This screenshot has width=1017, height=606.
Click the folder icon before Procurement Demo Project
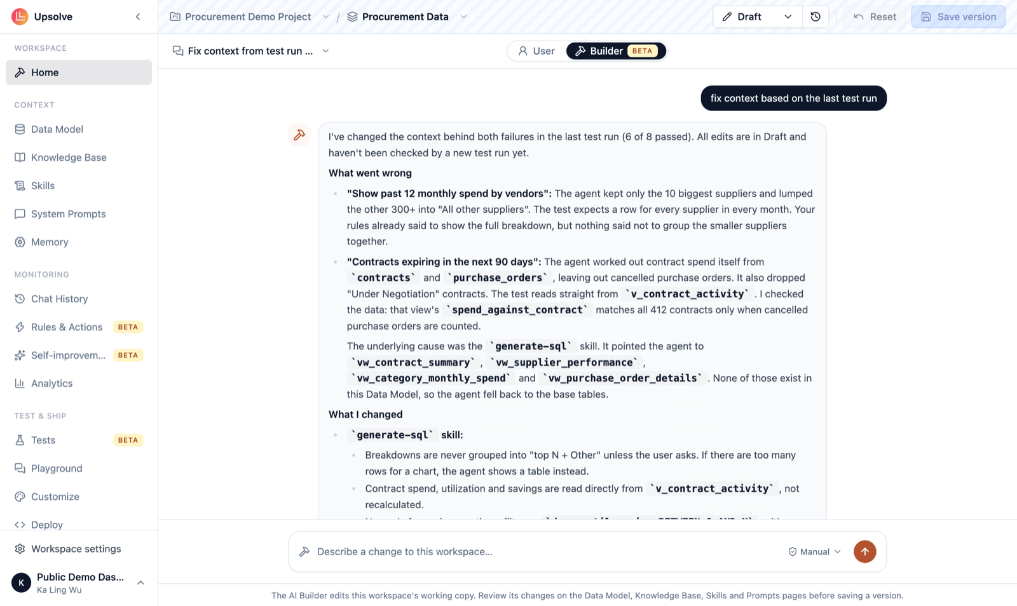point(175,17)
